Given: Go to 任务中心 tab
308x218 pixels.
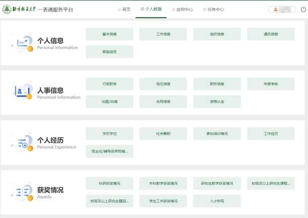Looking at the screenshot, I should (214, 10).
